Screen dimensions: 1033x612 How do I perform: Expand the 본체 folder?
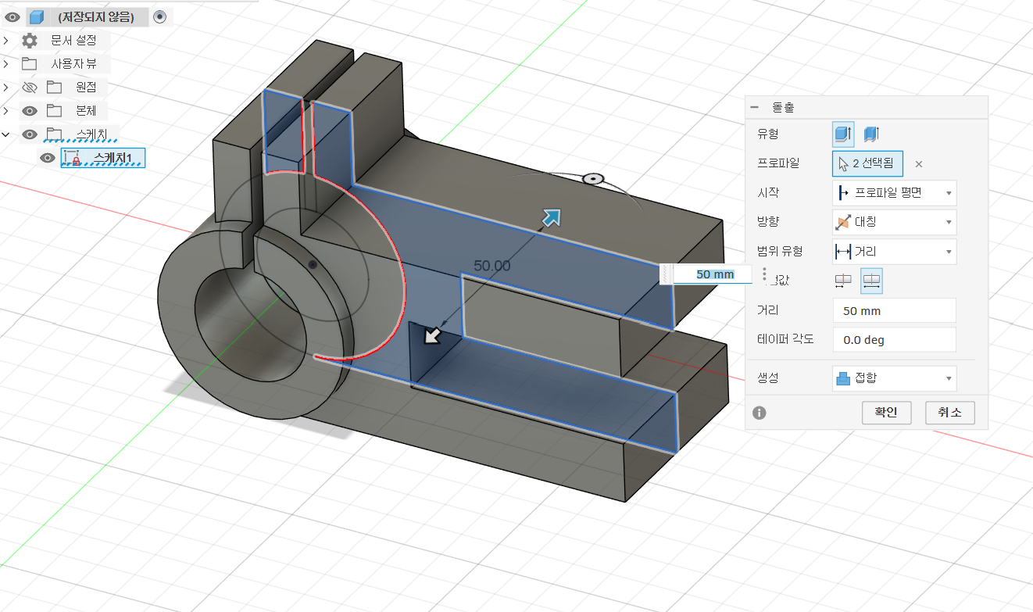(x=5, y=111)
